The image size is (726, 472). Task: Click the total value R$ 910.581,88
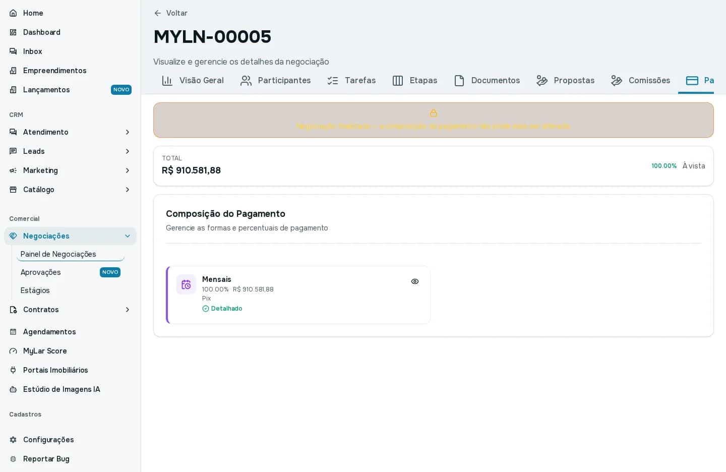pyautogui.click(x=191, y=170)
